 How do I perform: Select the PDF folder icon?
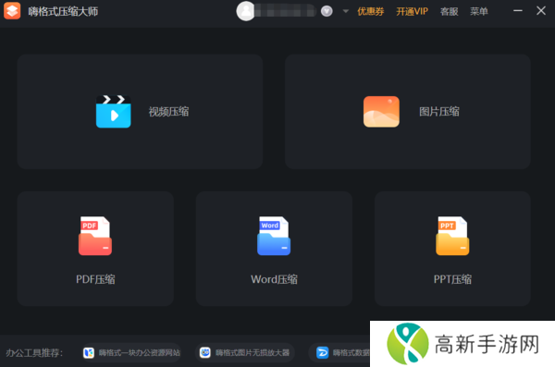point(95,236)
